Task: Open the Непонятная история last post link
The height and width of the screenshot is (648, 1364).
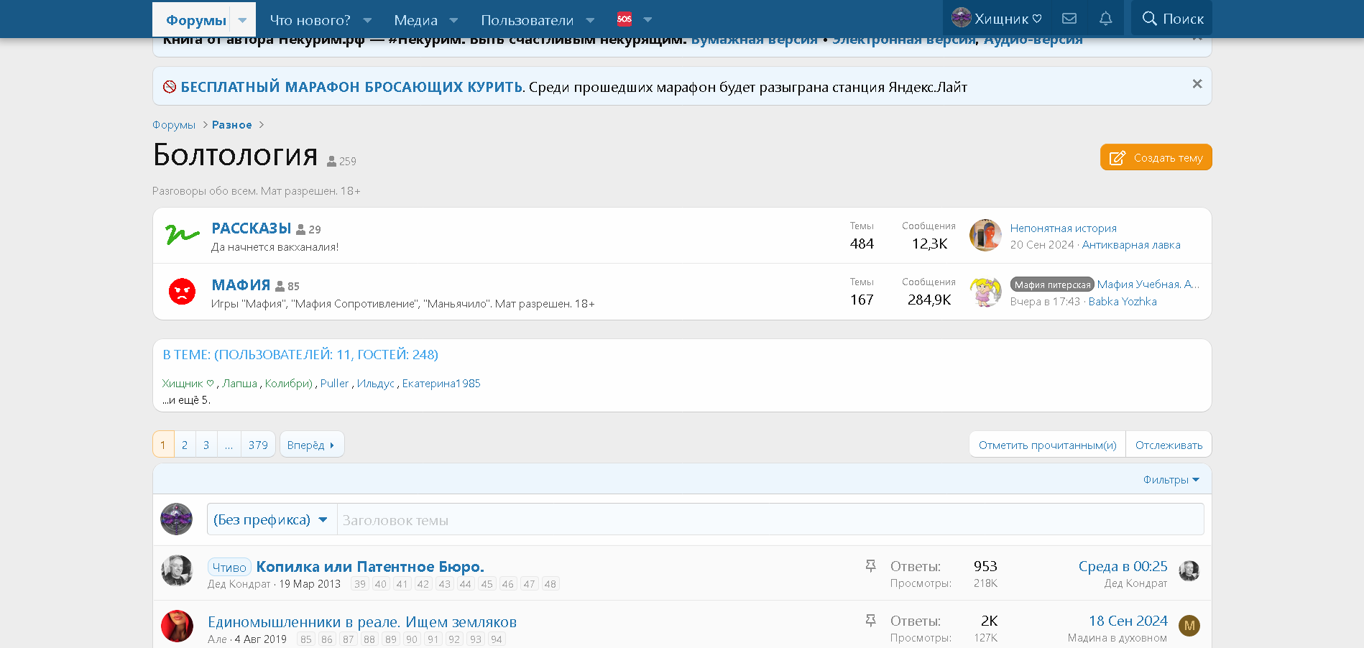Action: (x=1063, y=228)
